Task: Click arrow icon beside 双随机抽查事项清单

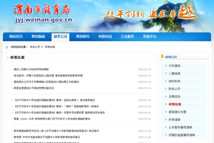Action: point(166,135)
